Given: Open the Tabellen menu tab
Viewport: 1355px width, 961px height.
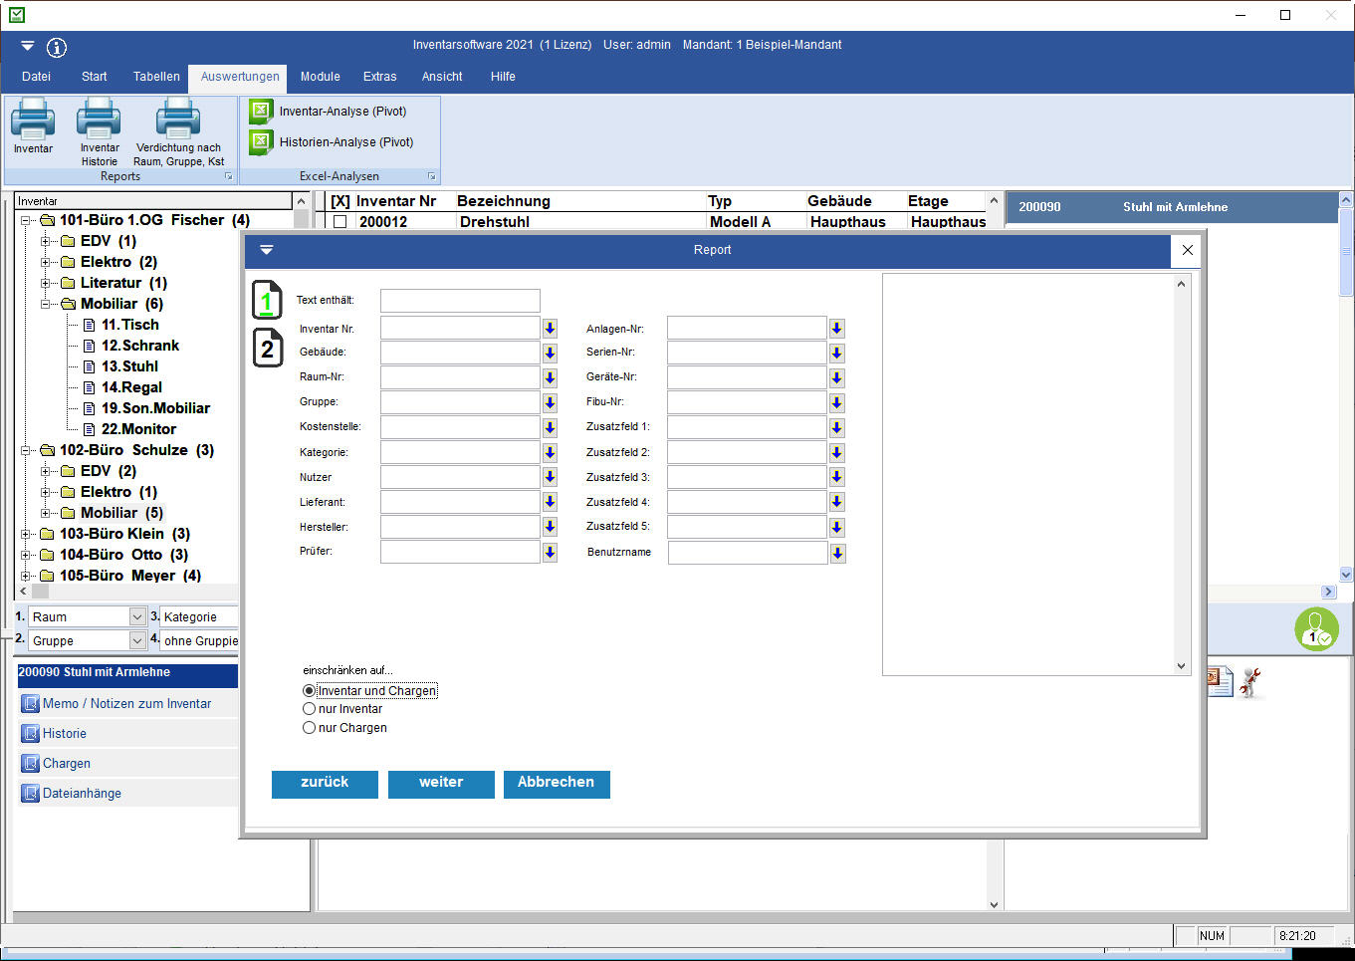Looking at the screenshot, I should click(x=156, y=77).
